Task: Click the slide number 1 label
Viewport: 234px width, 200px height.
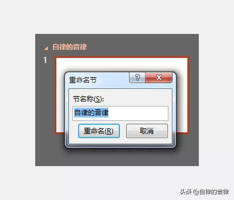Action: 45,60
